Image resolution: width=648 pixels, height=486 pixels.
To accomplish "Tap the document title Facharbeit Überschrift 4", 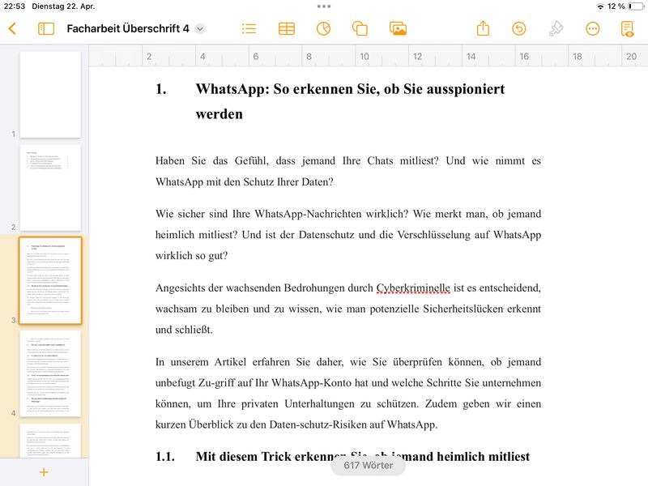I will 128,28.
